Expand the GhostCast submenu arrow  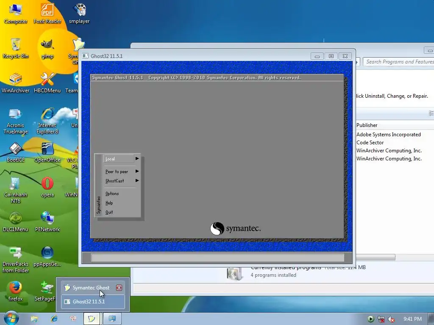click(x=137, y=181)
